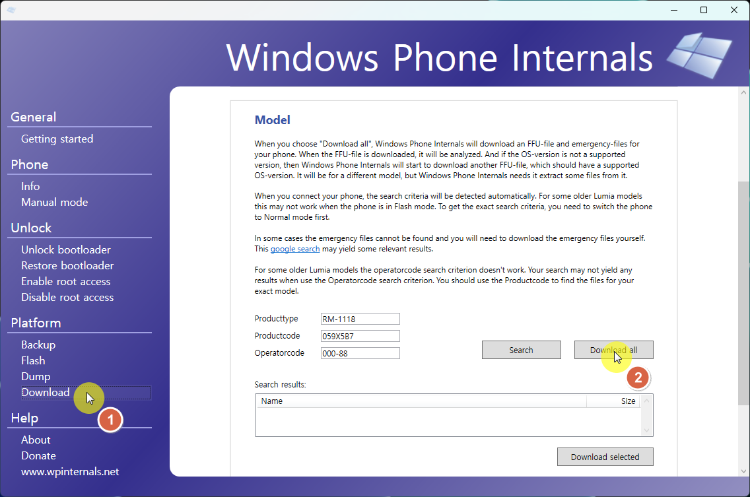
Task: Open the About page
Action: tap(36, 440)
